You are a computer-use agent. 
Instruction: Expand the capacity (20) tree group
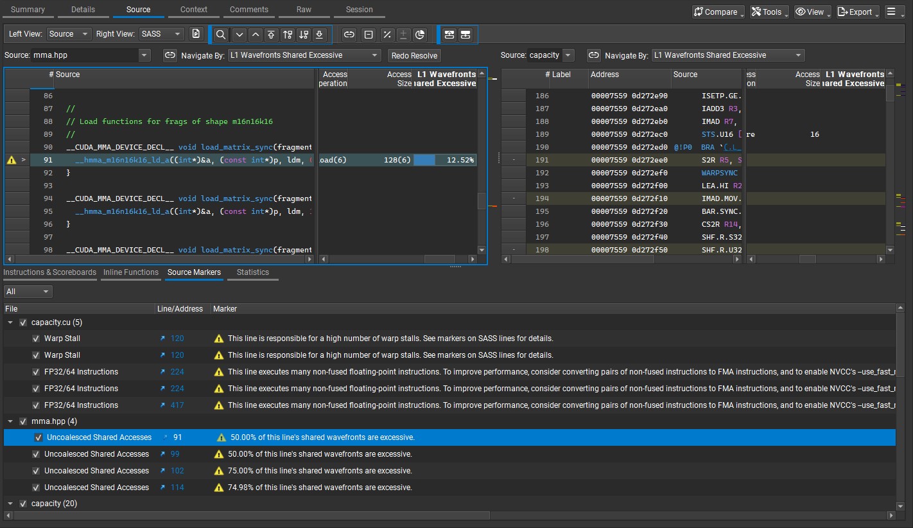[10, 504]
